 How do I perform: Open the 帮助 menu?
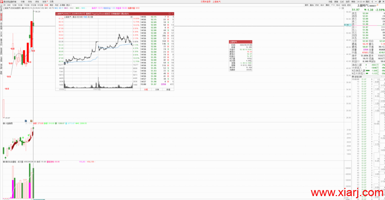tap(353, 1)
